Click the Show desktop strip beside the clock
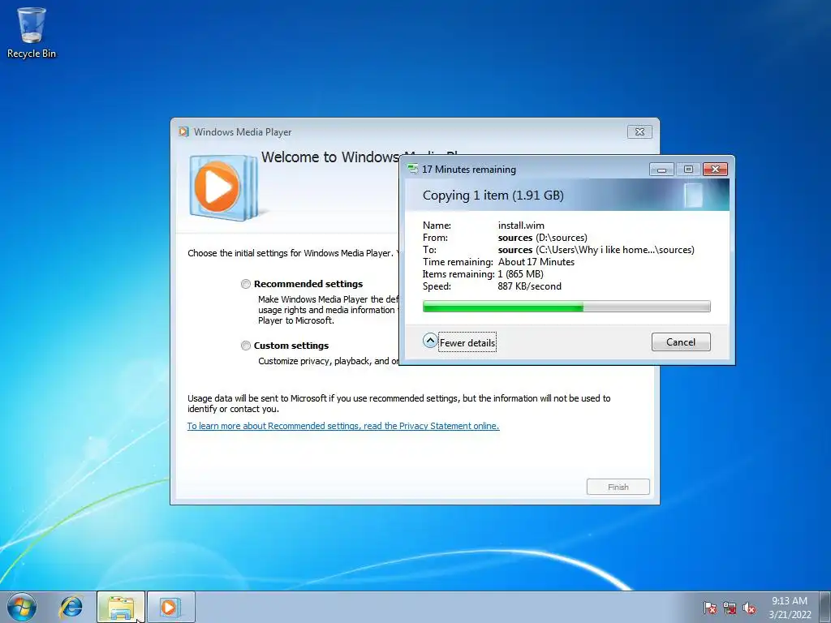 (825, 607)
